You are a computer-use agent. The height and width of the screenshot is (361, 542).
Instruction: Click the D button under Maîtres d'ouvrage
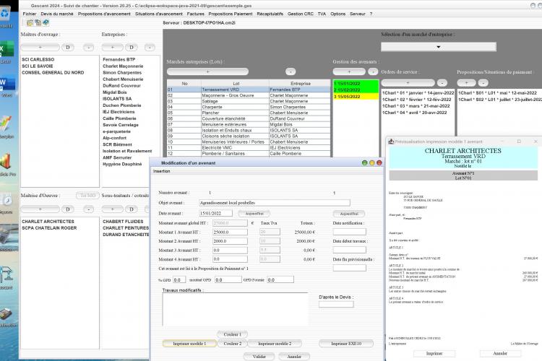point(68,48)
